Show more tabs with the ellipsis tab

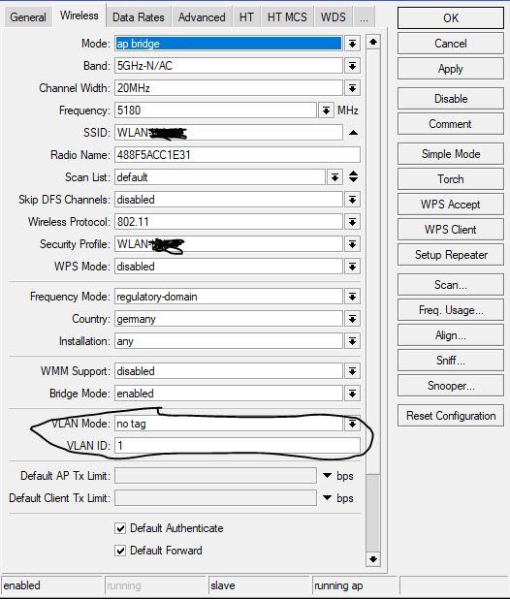pos(364,17)
